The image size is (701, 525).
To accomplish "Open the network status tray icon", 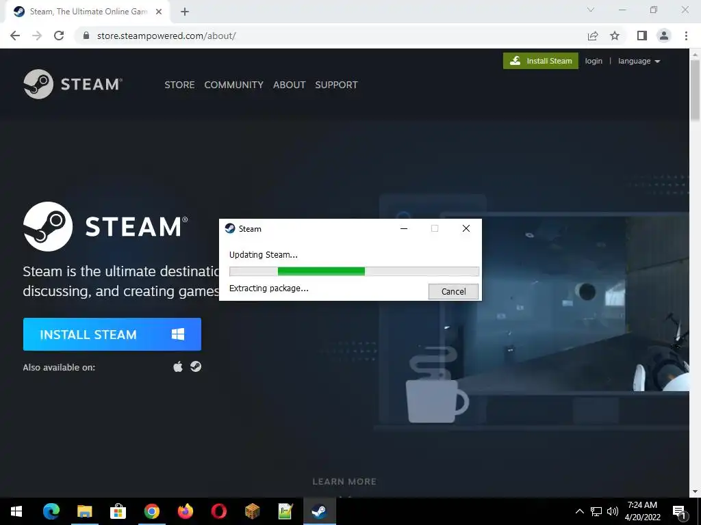I will coord(596,511).
